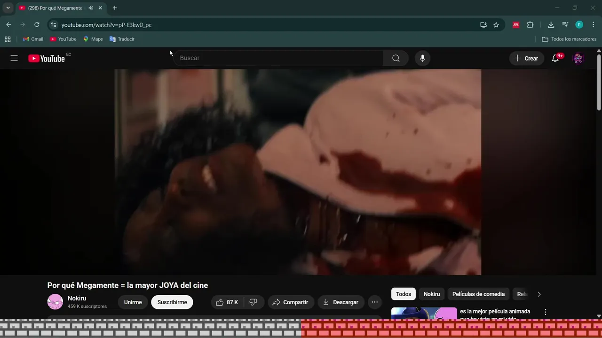Like the video with 87 K button
This screenshot has height=338, width=602.
(x=227, y=302)
